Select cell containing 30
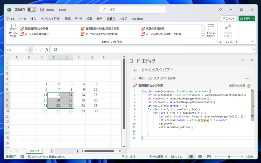Screen dimensions: 261x163 pyautogui.click(x=92, y=111)
